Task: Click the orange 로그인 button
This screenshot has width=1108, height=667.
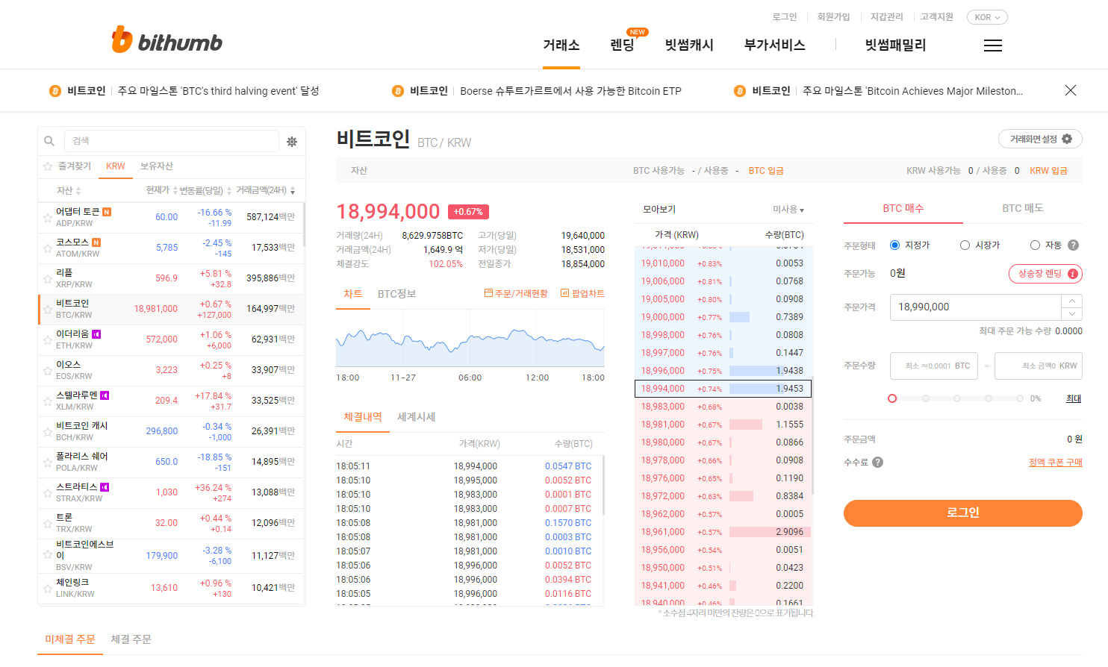Action: click(x=963, y=513)
